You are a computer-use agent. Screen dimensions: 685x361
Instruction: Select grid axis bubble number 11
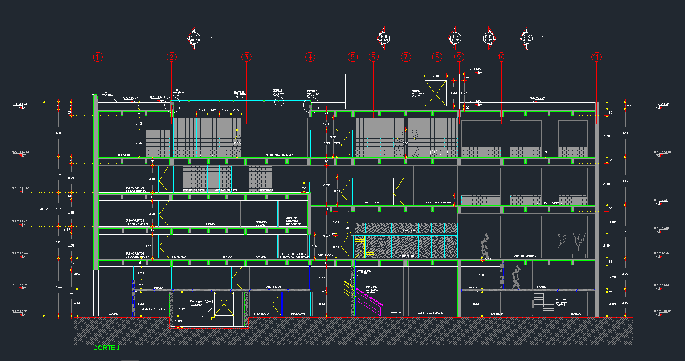coord(596,57)
